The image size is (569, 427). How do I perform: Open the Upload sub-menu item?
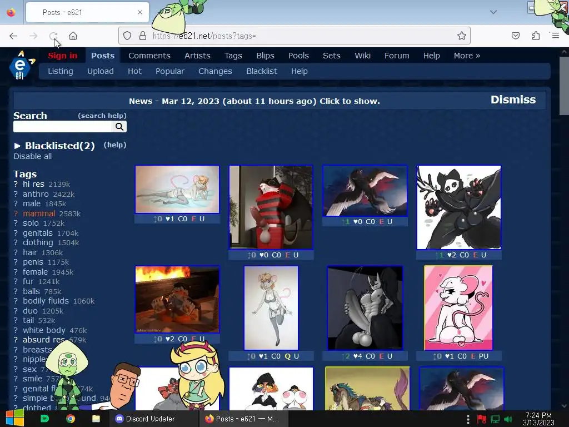click(100, 71)
